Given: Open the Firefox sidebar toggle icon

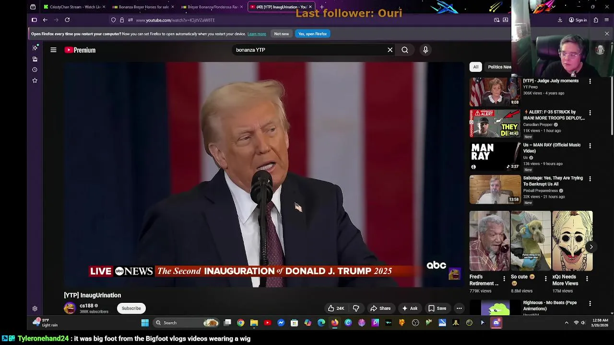Looking at the screenshot, I should [34, 20].
